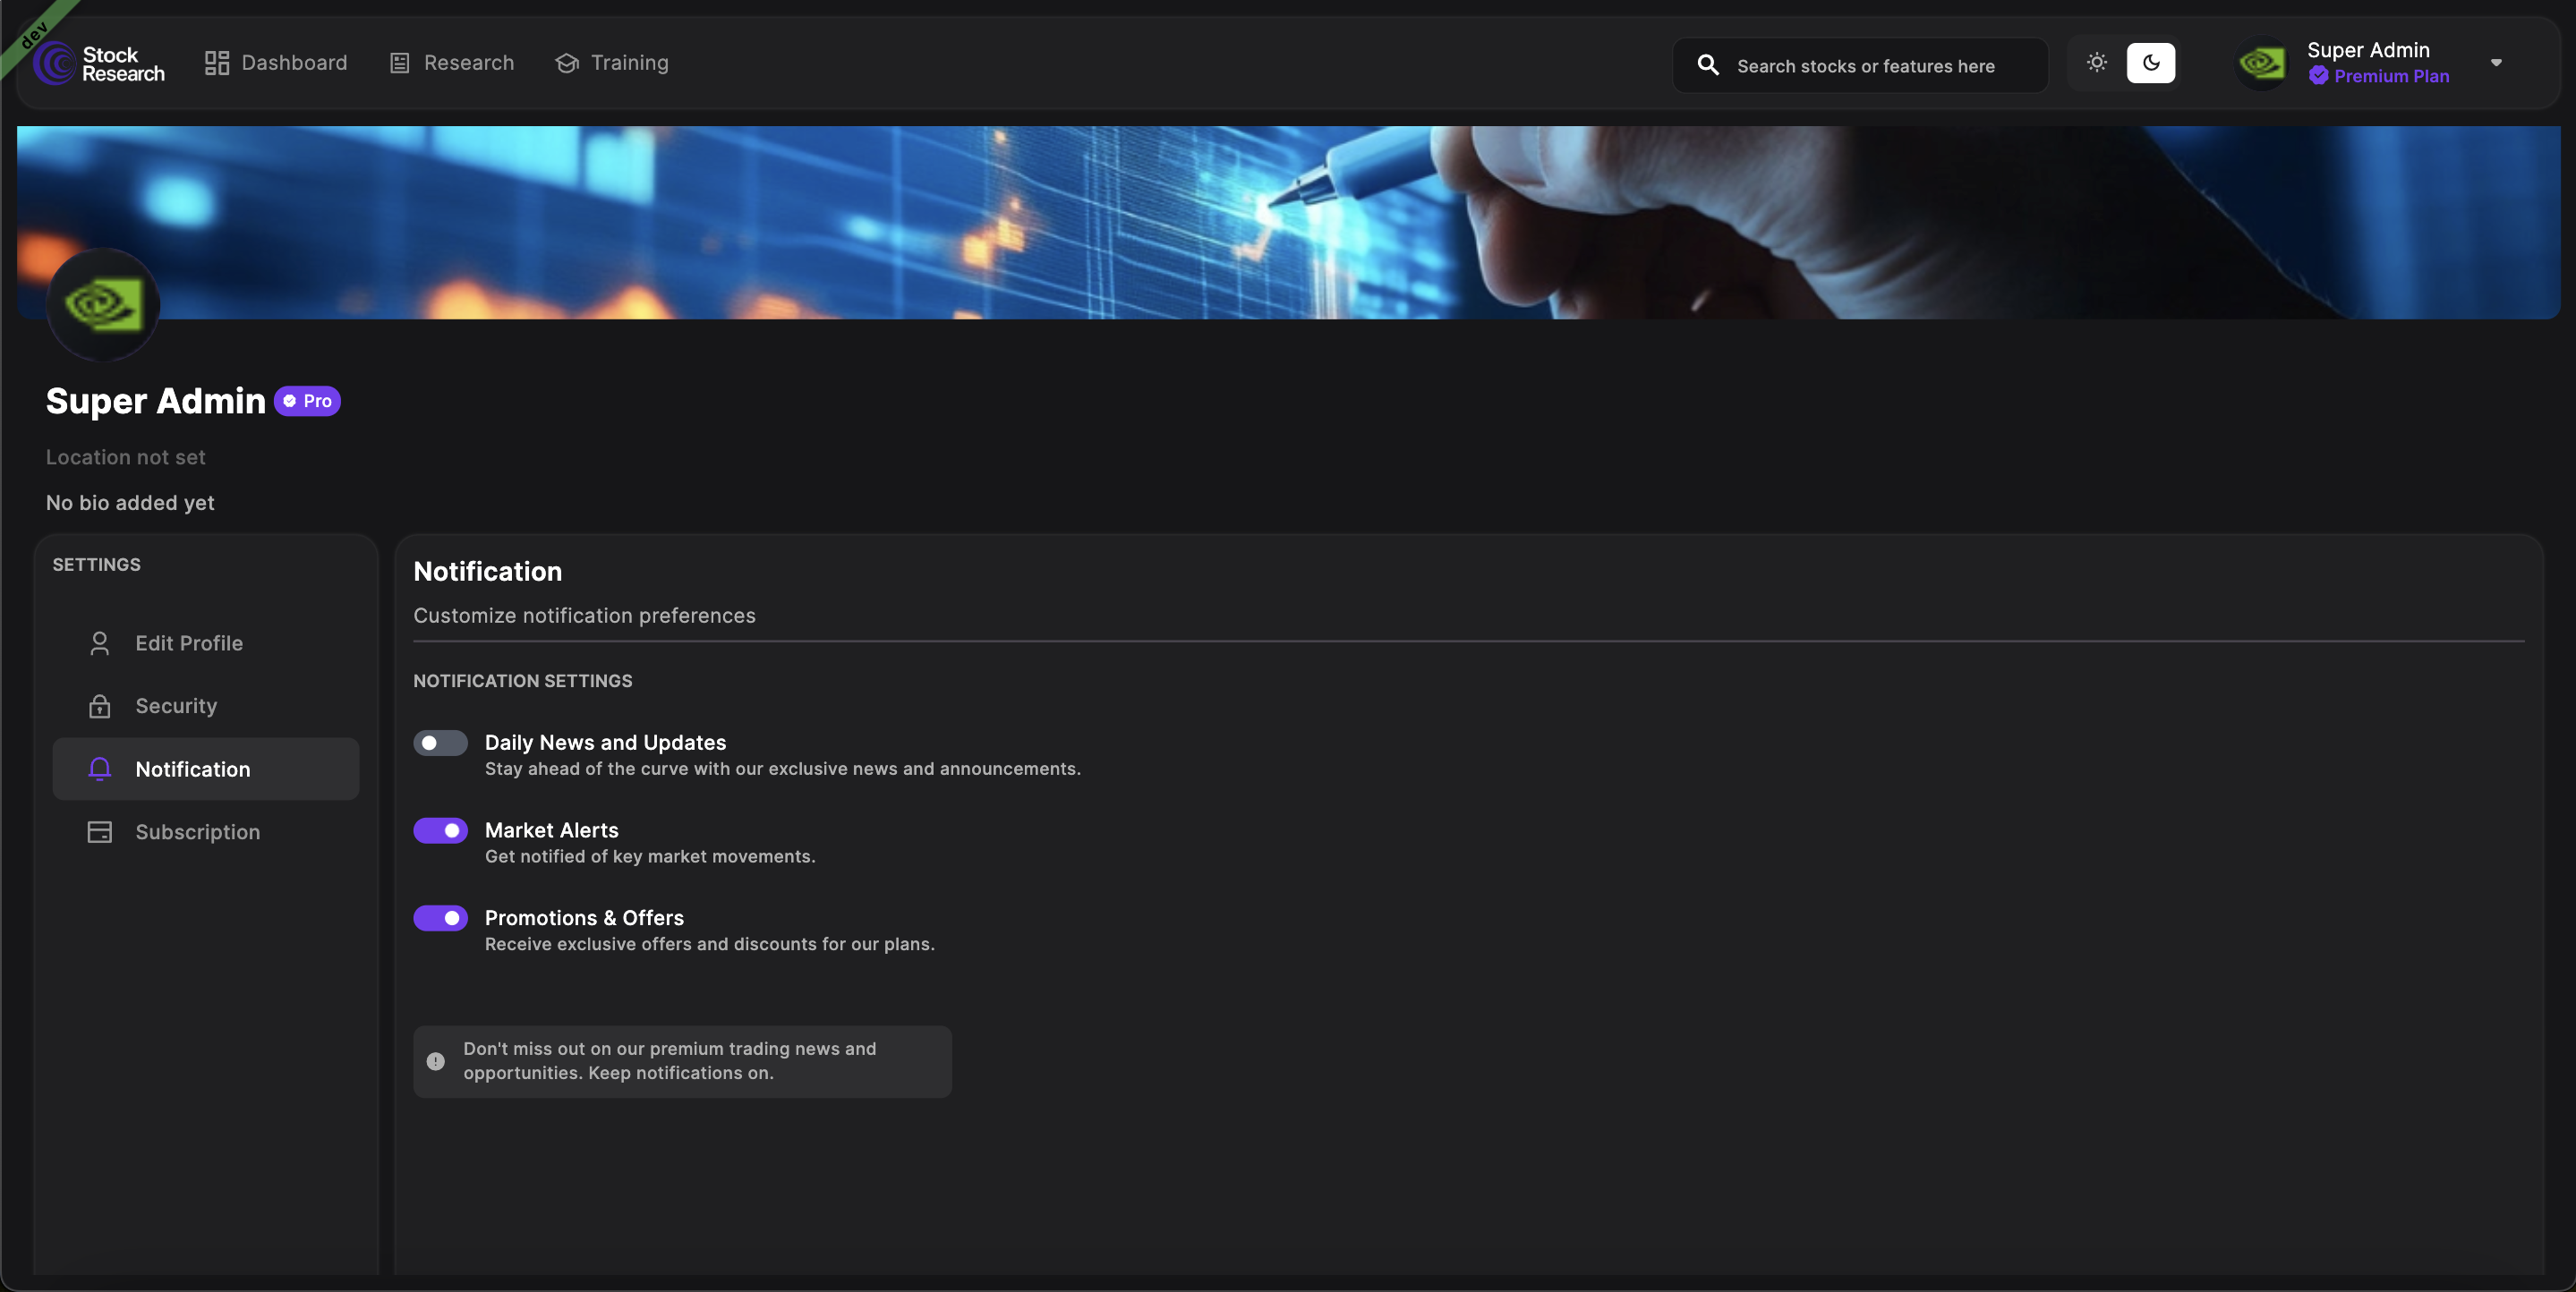This screenshot has width=2576, height=1292.
Task: Click the Dashboard grid icon
Action: pyautogui.click(x=217, y=63)
